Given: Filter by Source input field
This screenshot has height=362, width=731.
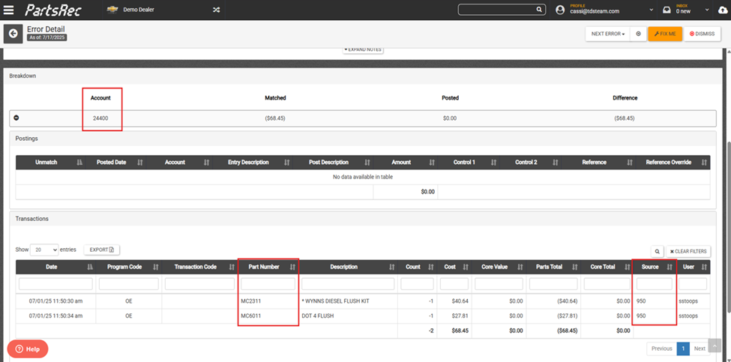Looking at the screenshot, I should point(655,284).
